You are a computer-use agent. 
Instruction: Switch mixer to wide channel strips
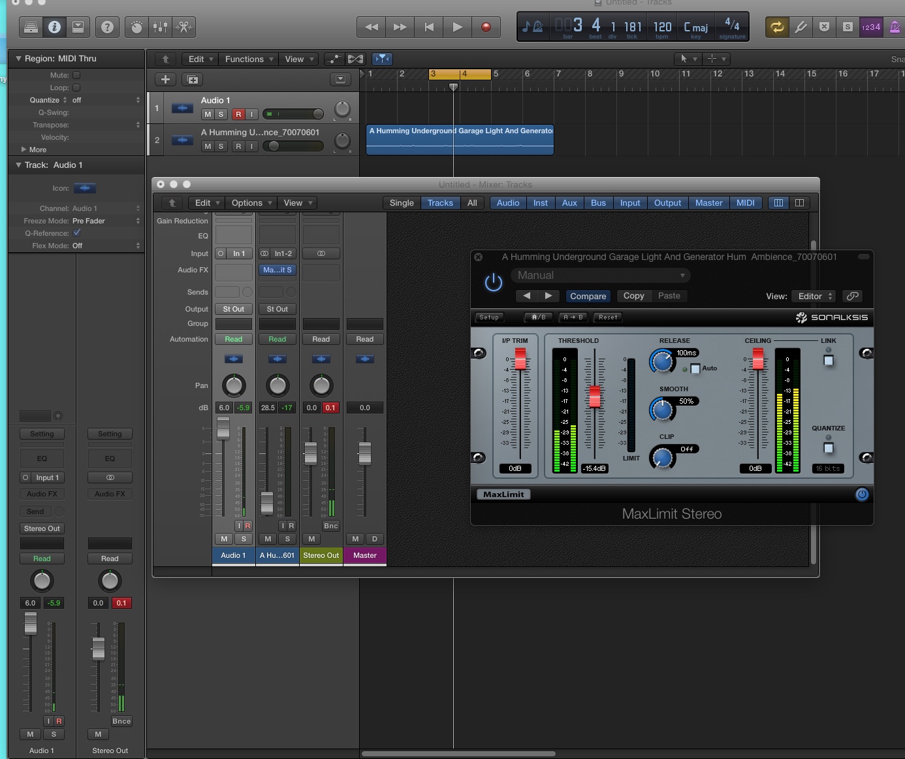[799, 203]
